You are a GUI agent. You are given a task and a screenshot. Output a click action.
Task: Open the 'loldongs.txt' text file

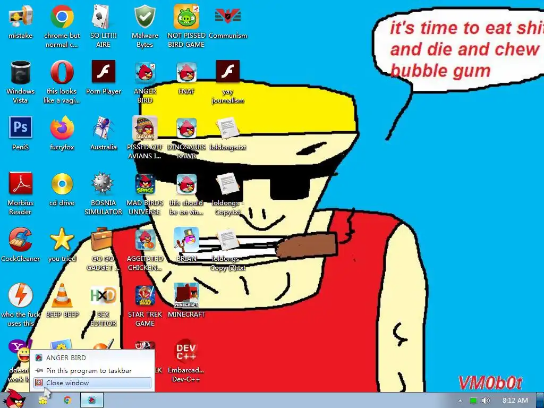click(228, 133)
